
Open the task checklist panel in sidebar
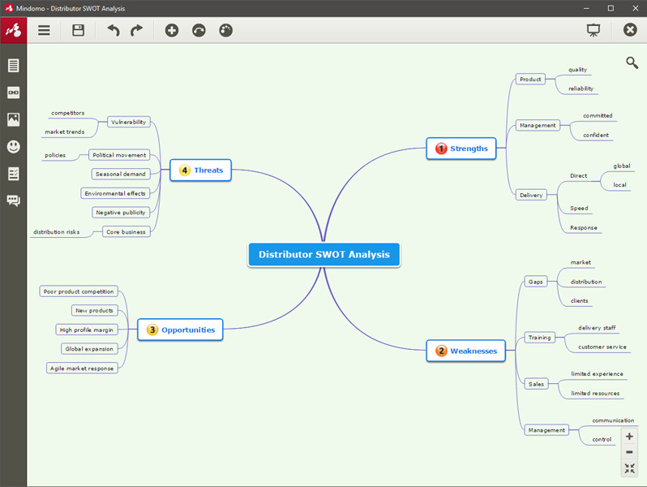pos(13,174)
